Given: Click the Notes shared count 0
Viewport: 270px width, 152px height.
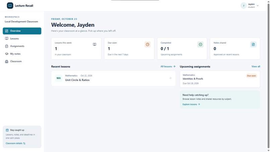Looking at the screenshot, I should (x=215, y=49).
